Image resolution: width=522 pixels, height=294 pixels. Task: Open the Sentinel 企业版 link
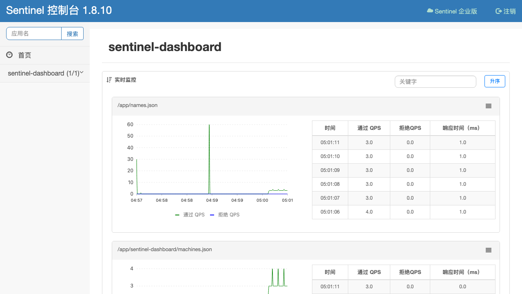point(452,11)
